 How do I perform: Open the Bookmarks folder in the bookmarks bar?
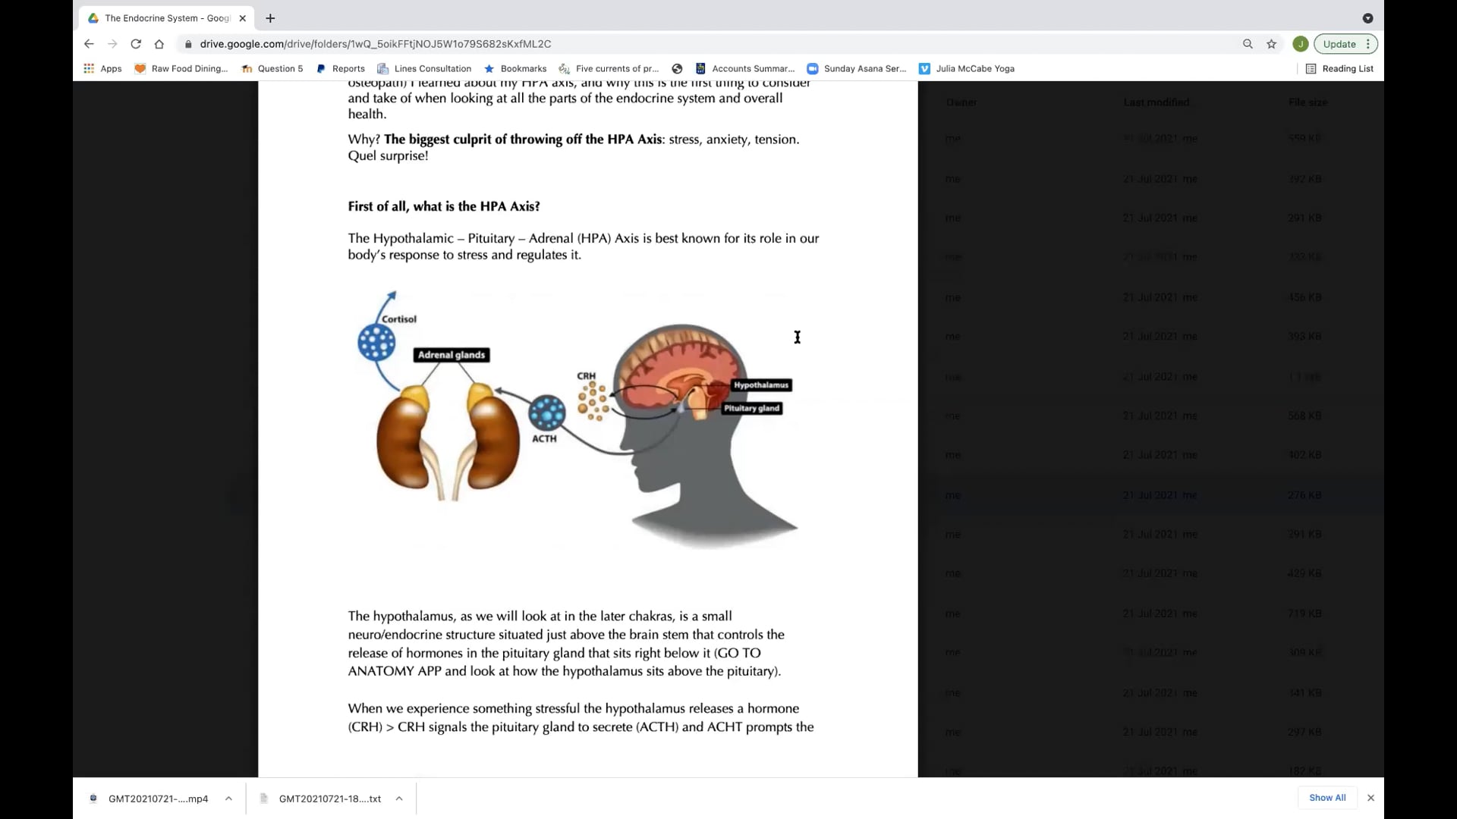pyautogui.click(x=515, y=68)
